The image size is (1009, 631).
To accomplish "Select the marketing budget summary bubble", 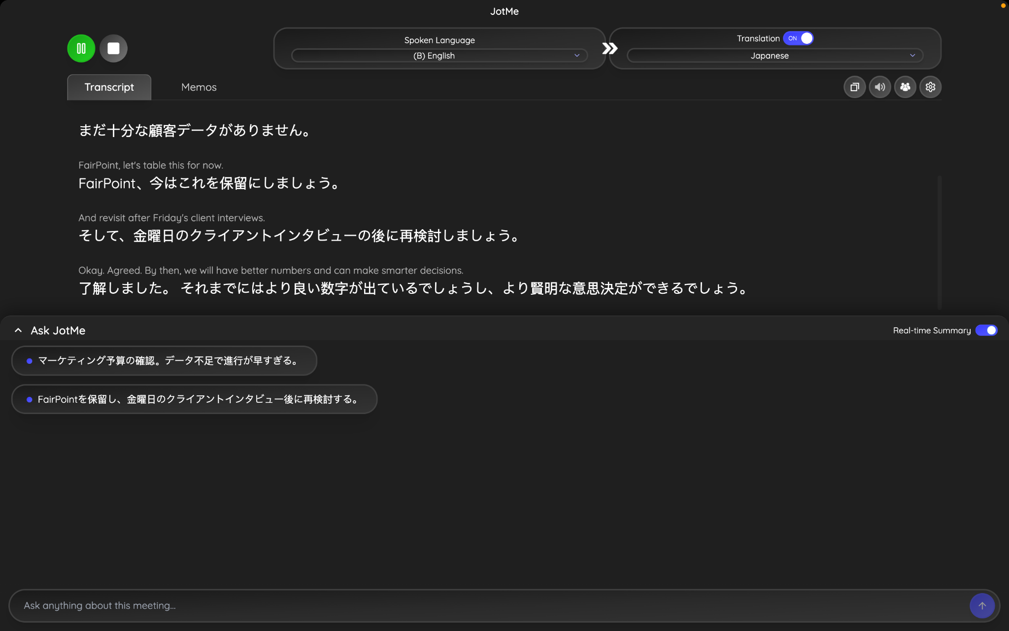I will tap(164, 361).
